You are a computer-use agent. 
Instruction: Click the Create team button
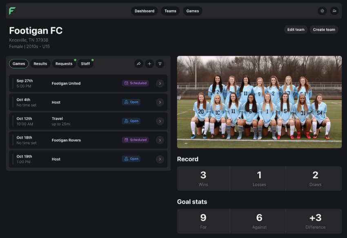coord(324,29)
